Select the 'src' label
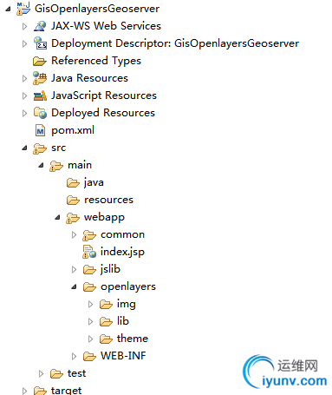The height and width of the screenshot is (395, 332). [59, 148]
